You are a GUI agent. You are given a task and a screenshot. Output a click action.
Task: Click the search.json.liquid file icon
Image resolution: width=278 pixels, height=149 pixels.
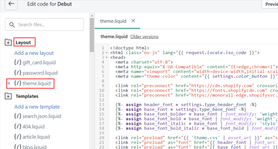[18, 116]
